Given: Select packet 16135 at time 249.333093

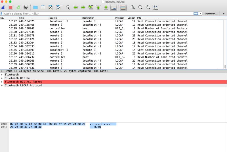Looking at the screenshot, I should pyautogui.click(x=108, y=50).
